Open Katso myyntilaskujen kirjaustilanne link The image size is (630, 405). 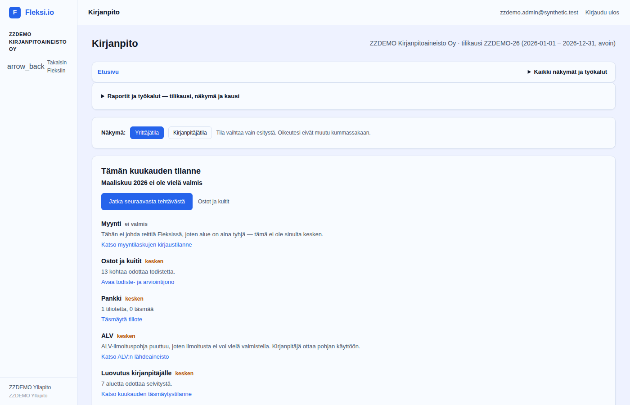(x=147, y=245)
